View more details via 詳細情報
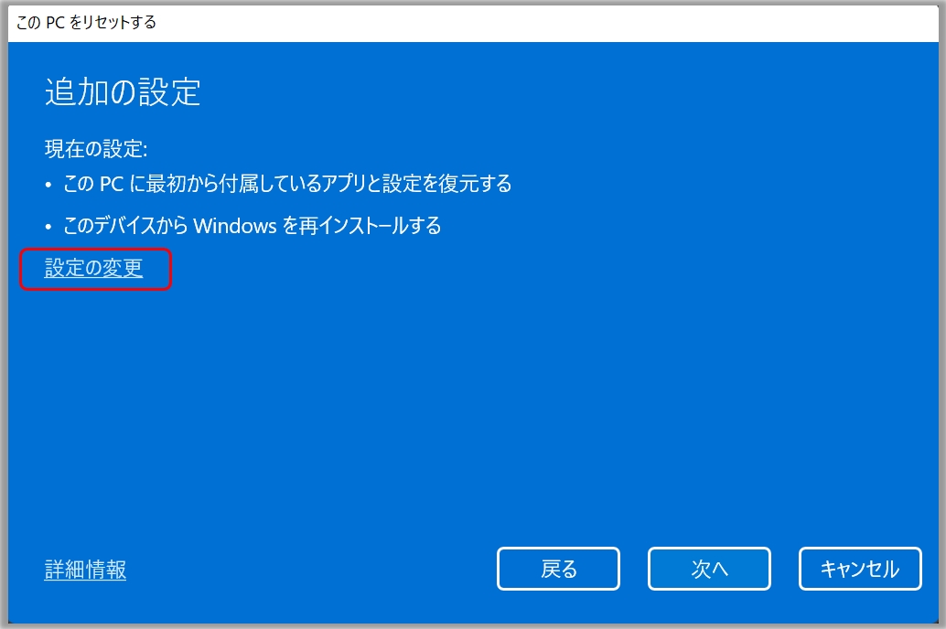Image resolution: width=946 pixels, height=629 pixels. point(85,570)
